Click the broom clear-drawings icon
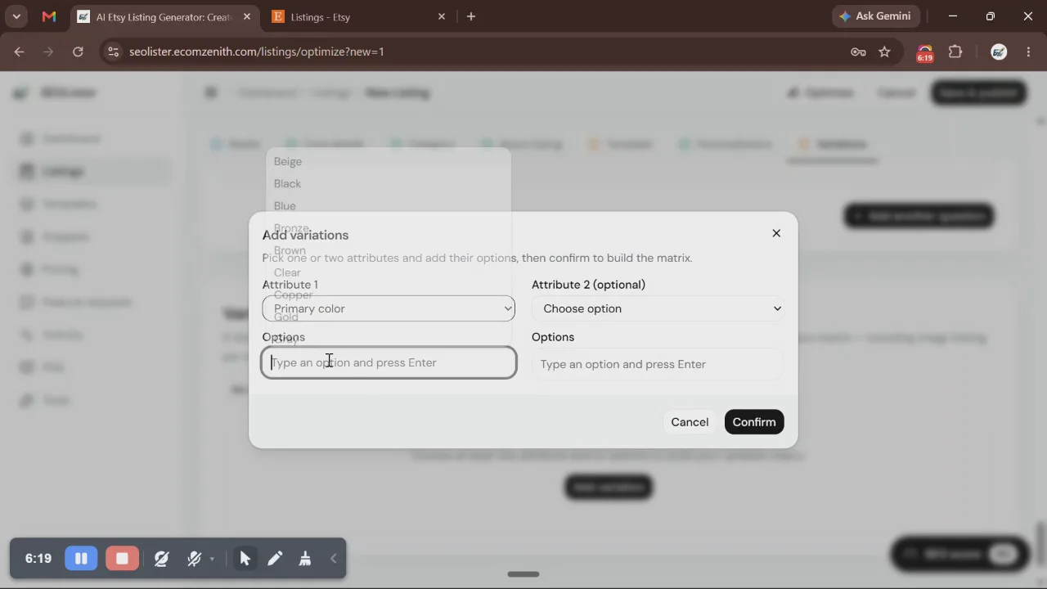 point(305,559)
